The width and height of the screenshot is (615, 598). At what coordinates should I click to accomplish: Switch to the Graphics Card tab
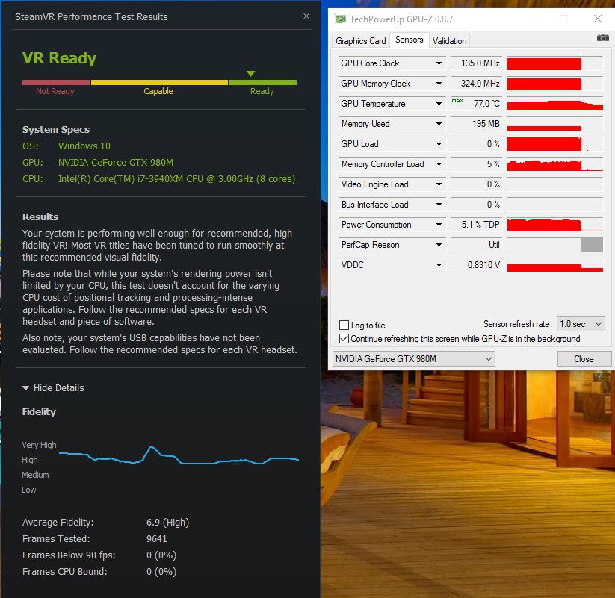point(360,41)
